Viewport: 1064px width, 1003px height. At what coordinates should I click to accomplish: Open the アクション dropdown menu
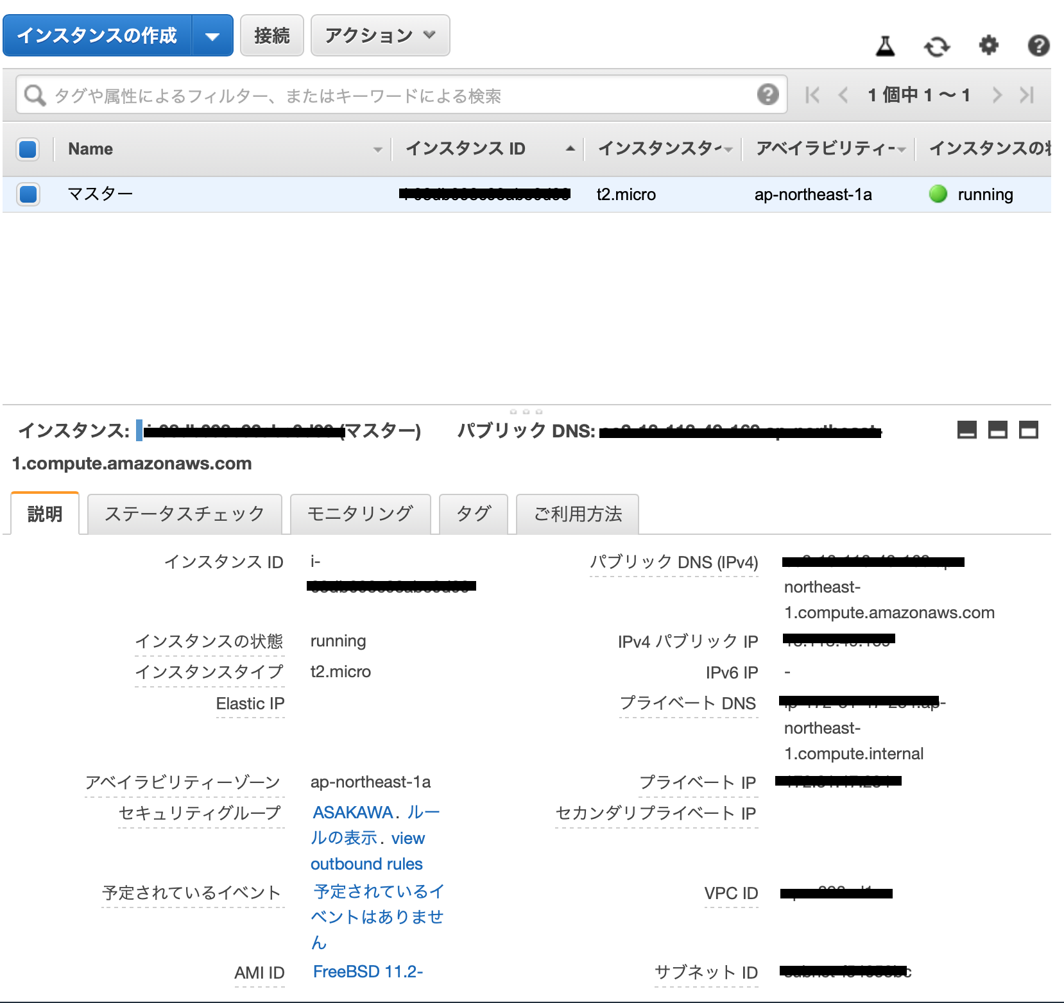click(381, 35)
